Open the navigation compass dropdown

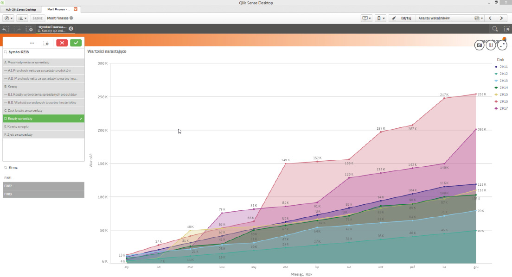(x=9, y=18)
